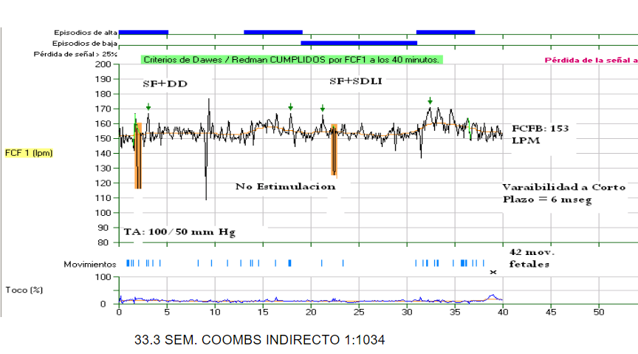This screenshot has width=638, height=354.
Task: Click the green arrow beneath the SF+DD label
Action: pos(148,108)
